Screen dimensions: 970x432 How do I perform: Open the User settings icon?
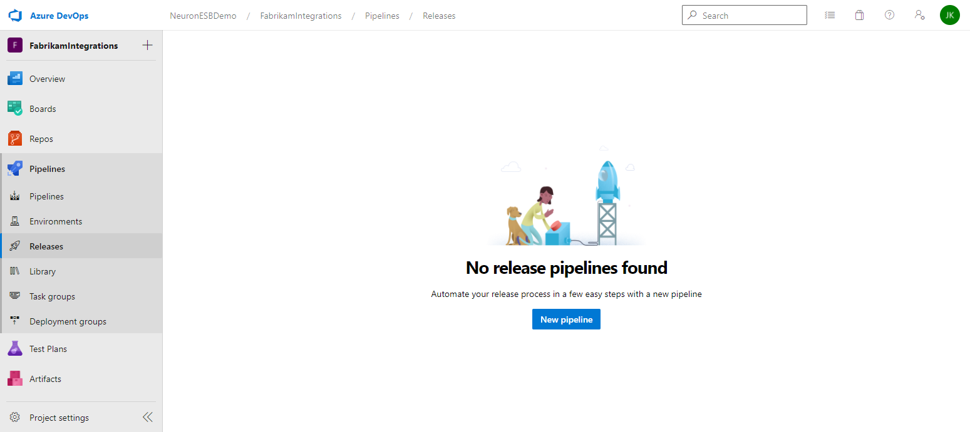919,15
